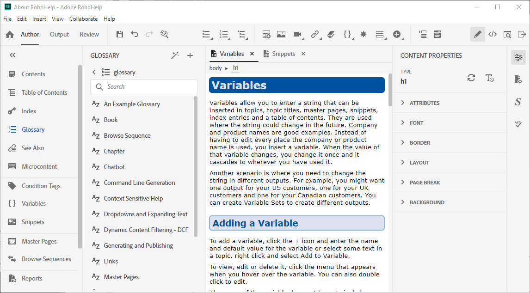The height and width of the screenshot is (293, 530).
Task: Open the File menu
Action: click(x=7, y=19)
